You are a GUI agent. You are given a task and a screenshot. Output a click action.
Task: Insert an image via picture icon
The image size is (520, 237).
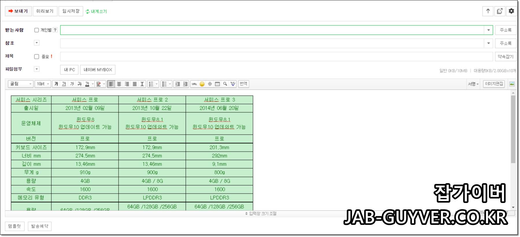(x=512, y=84)
